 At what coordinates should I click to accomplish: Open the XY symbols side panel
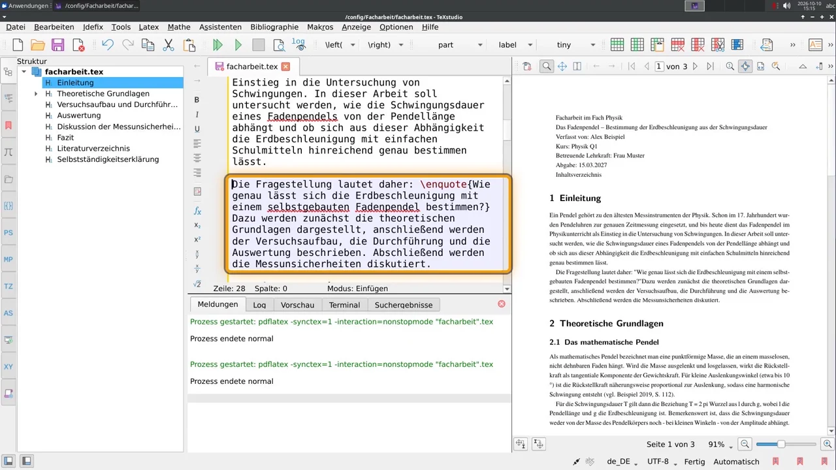pyautogui.click(x=8, y=367)
